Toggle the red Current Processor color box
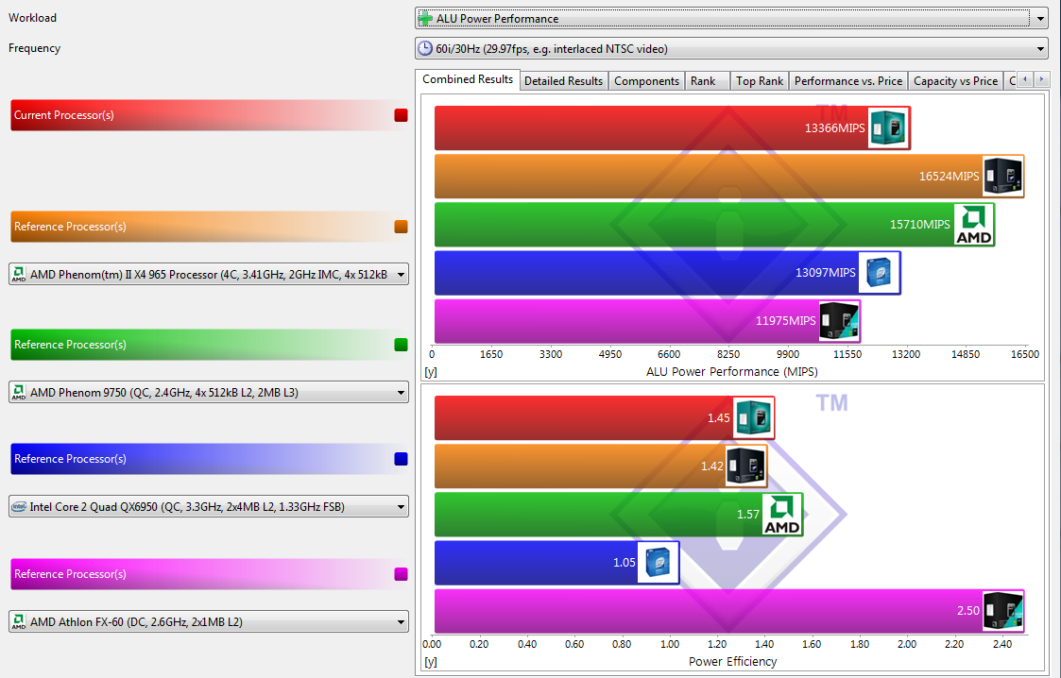1061x678 pixels. coord(401,115)
